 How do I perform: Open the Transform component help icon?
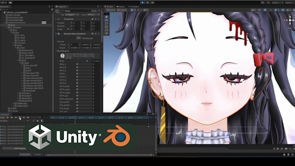point(92,19)
